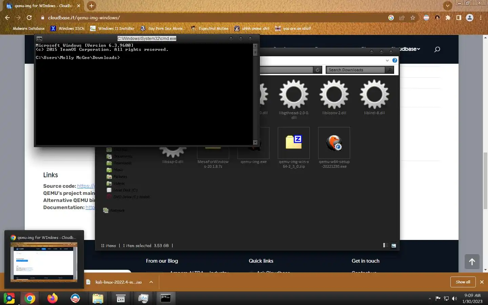The width and height of the screenshot is (488, 305).
Task: Open Network in the Explorer sidebar
Action: pyautogui.click(x=114, y=210)
